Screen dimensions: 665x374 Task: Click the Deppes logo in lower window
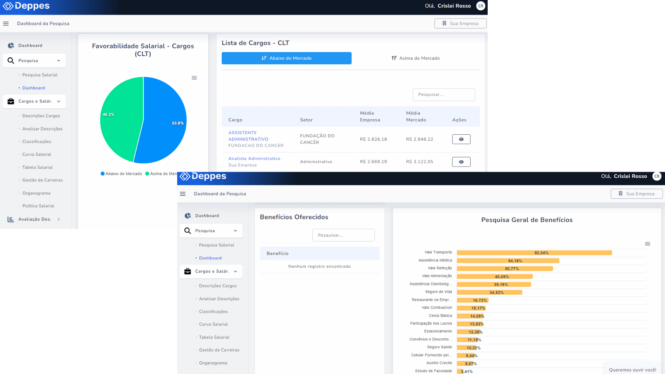[203, 177]
